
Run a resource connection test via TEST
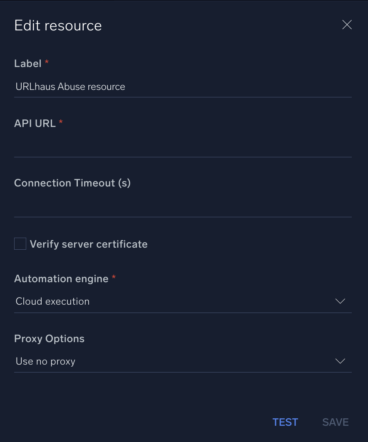285,422
